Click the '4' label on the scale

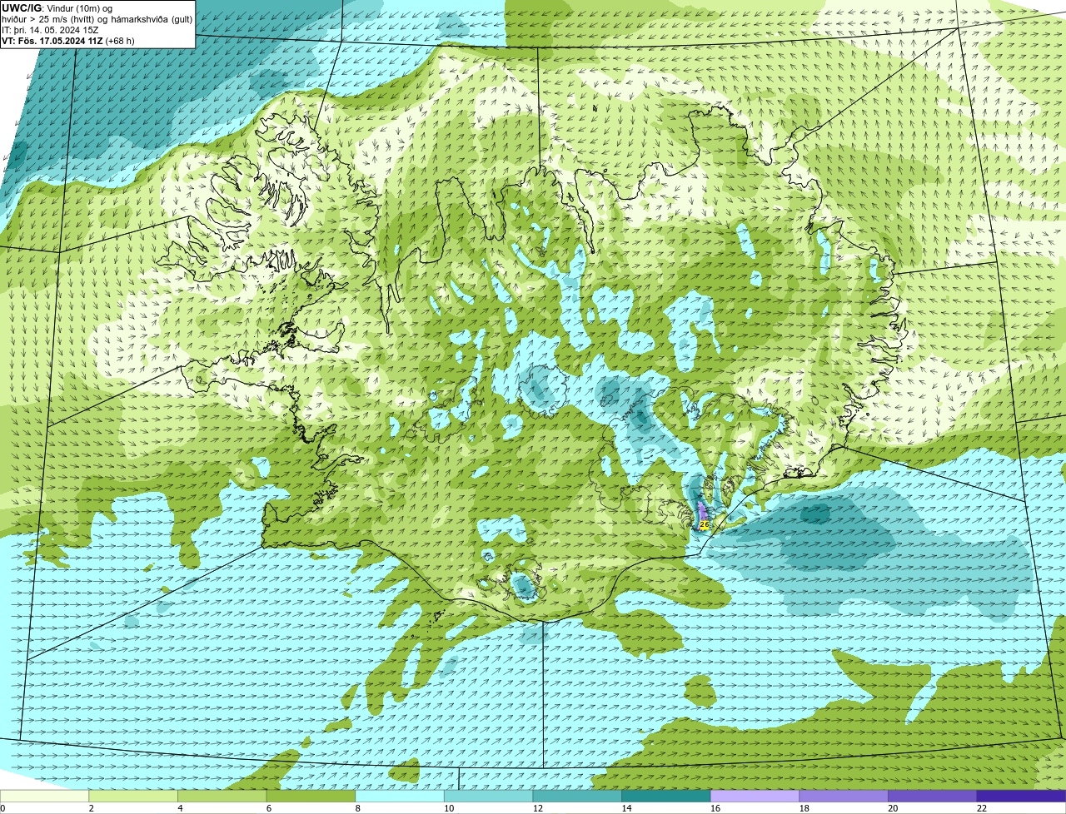pyautogui.click(x=180, y=808)
